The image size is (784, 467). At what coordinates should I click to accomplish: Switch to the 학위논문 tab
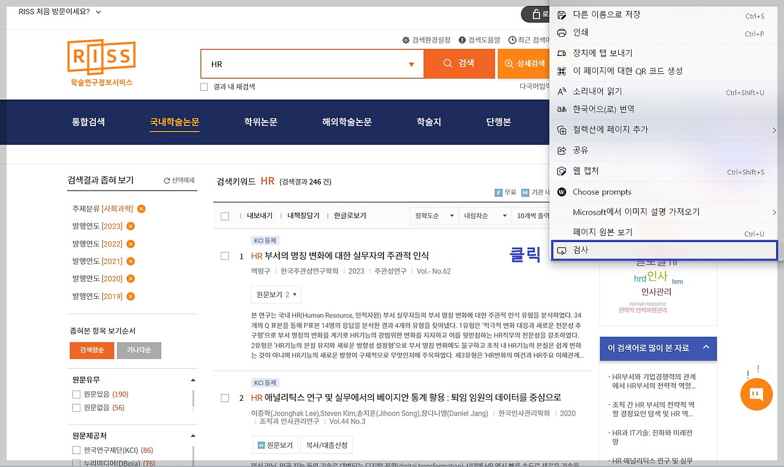click(260, 122)
